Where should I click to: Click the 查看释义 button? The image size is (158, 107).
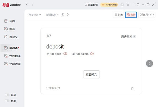(91, 74)
